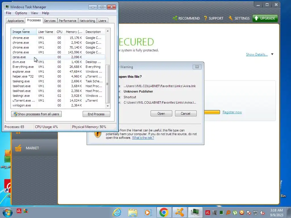
Task: Select the taskeng.exe process row
Action: point(58,81)
